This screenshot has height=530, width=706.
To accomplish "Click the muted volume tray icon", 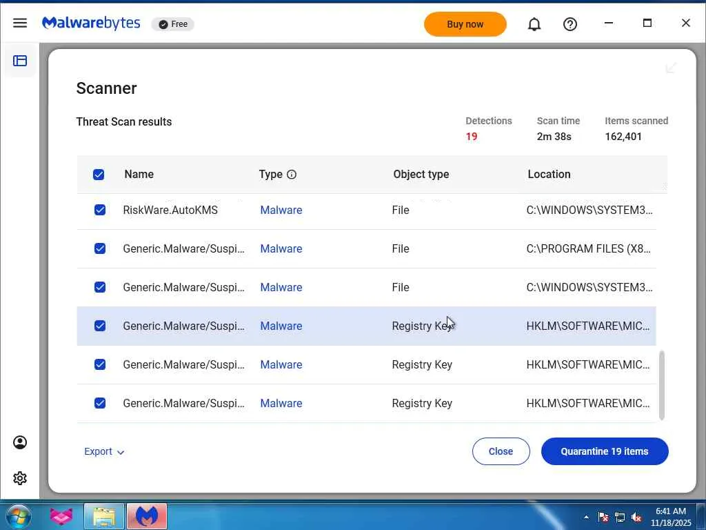I will [x=636, y=517].
